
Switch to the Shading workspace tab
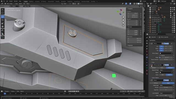57,2
